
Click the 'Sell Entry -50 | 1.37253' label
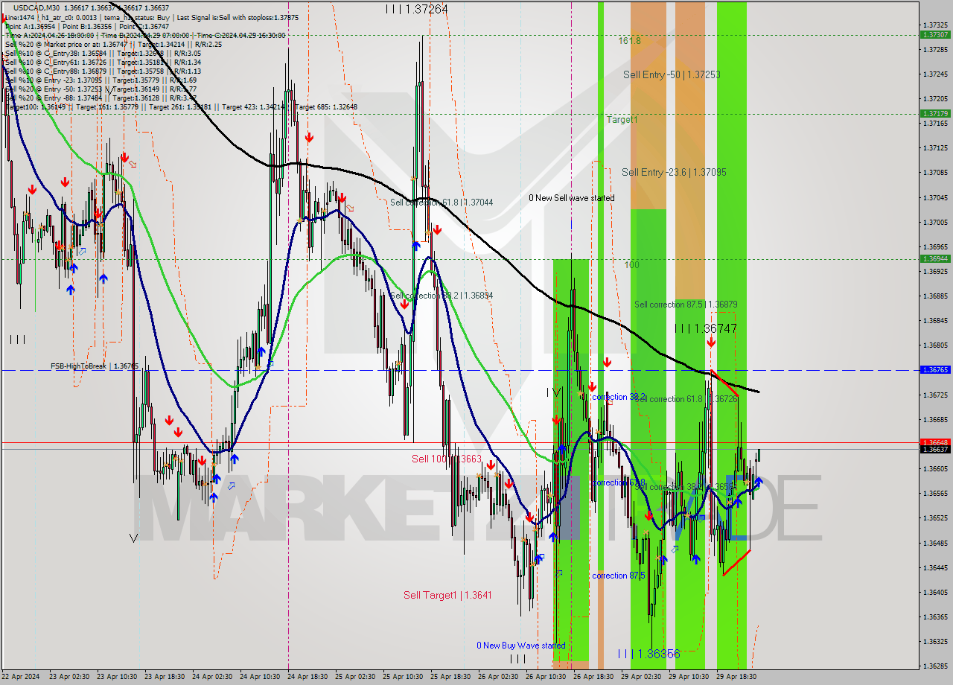tap(672, 74)
